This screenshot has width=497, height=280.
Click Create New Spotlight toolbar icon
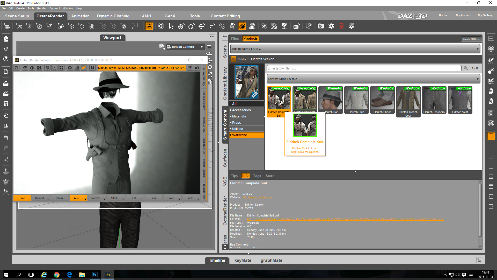[x=49, y=26]
